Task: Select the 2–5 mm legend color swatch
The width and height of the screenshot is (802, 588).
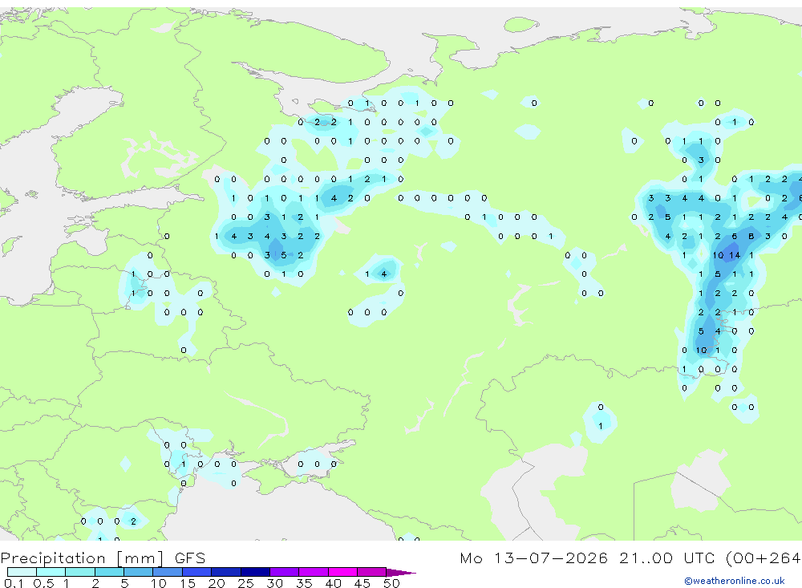Action: [109, 572]
